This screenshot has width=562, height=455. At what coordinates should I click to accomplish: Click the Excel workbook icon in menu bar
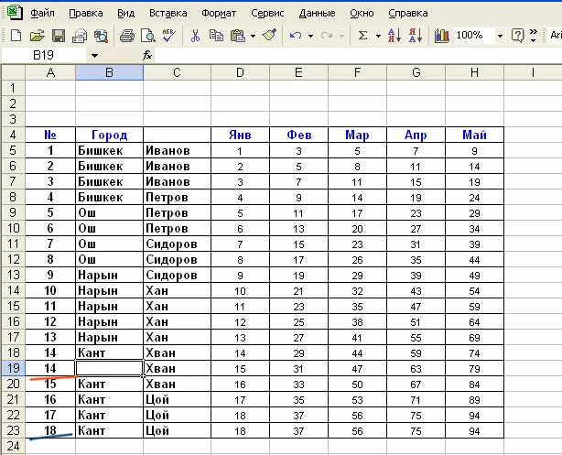[x=15, y=13]
